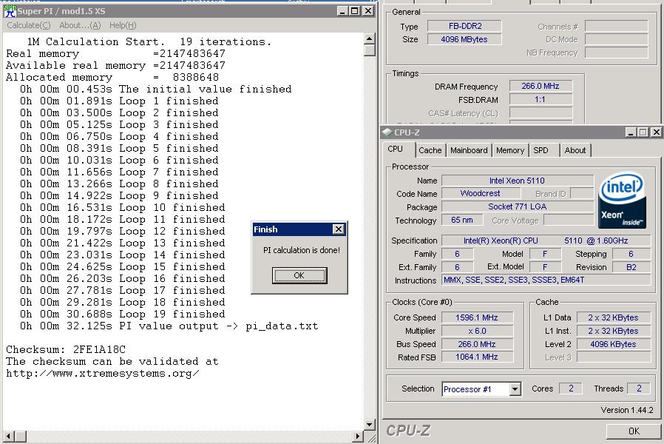Switch to the Cache tab in CPU-Z

pyautogui.click(x=430, y=150)
